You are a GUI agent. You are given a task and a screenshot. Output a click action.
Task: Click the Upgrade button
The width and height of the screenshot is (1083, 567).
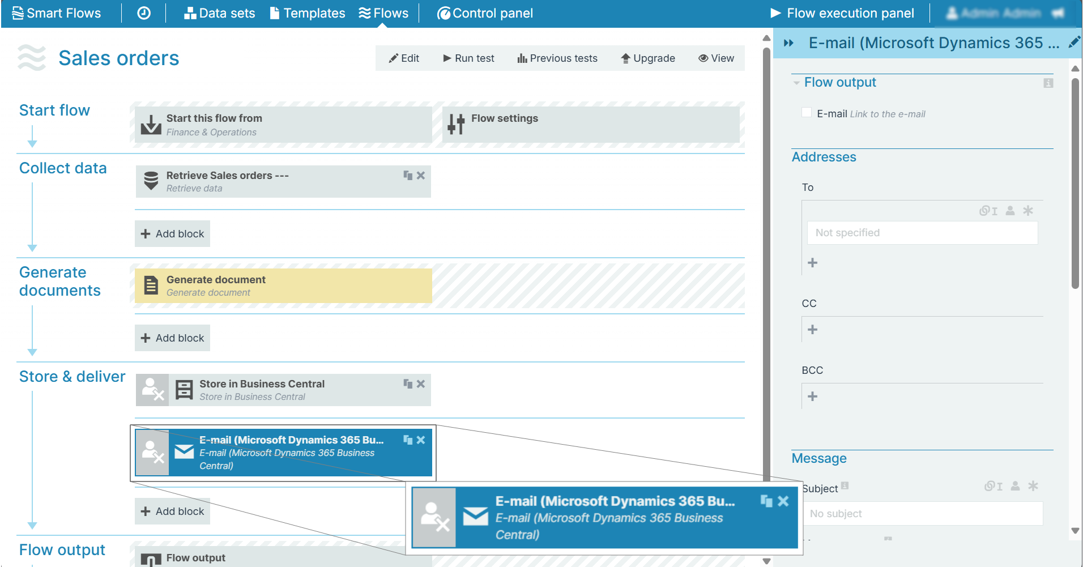tap(648, 58)
